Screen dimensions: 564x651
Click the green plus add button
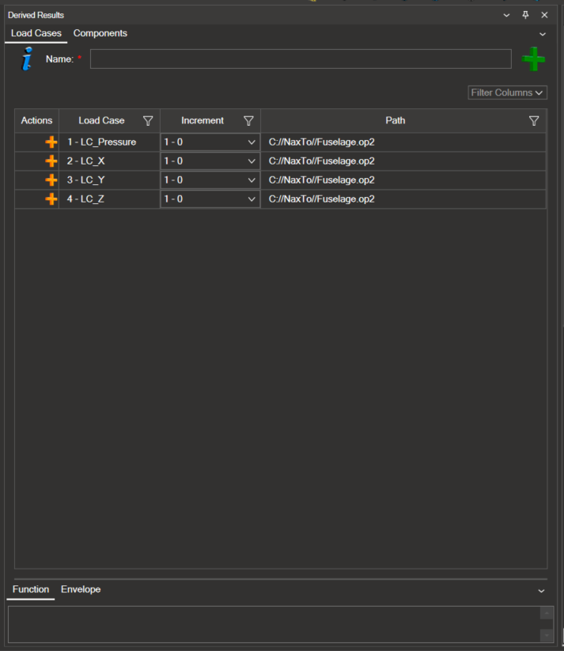pyautogui.click(x=534, y=59)
